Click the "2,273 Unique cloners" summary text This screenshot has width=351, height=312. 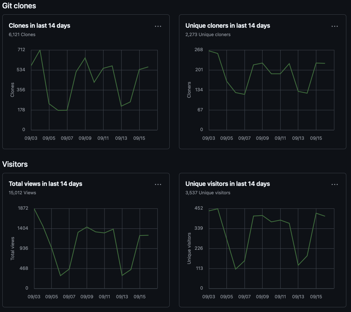[x=208, y=34]
